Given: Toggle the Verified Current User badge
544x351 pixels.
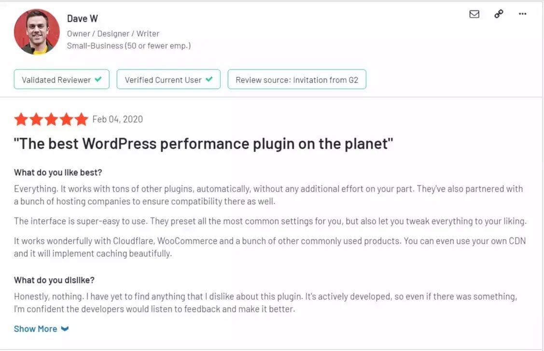Looking at the screenshot, I should point(168,79).
